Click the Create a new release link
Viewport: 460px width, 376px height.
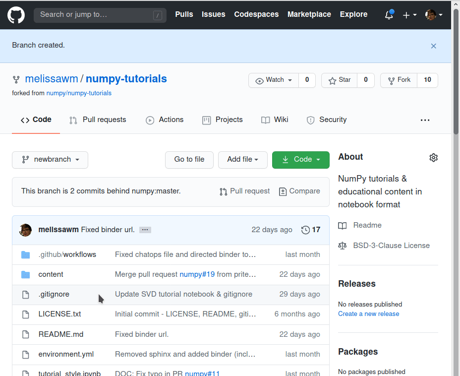coord(368,314)
